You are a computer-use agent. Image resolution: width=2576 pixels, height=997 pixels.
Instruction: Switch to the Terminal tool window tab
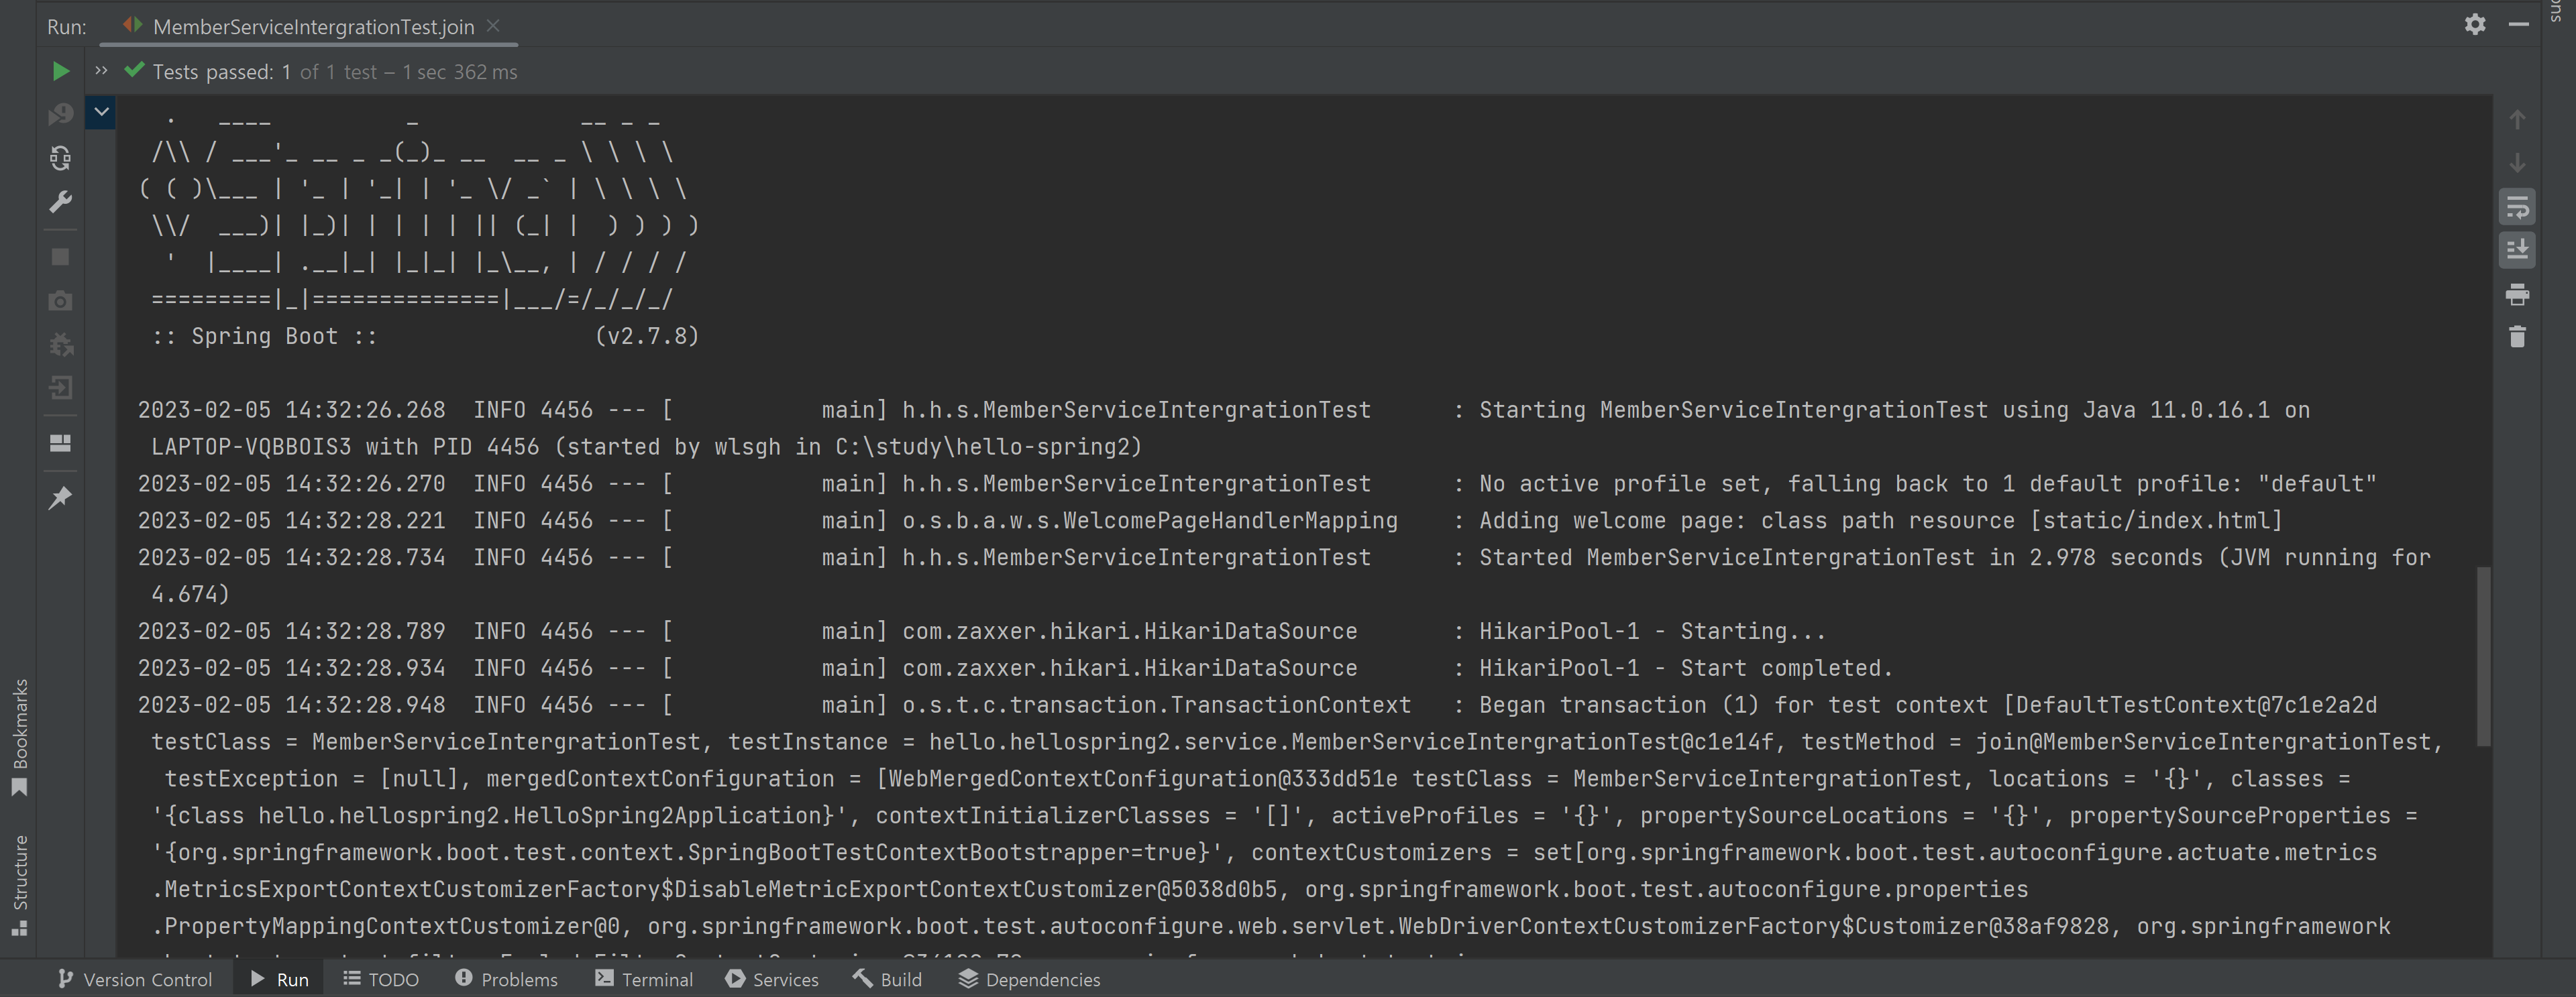tap(644, 979)
